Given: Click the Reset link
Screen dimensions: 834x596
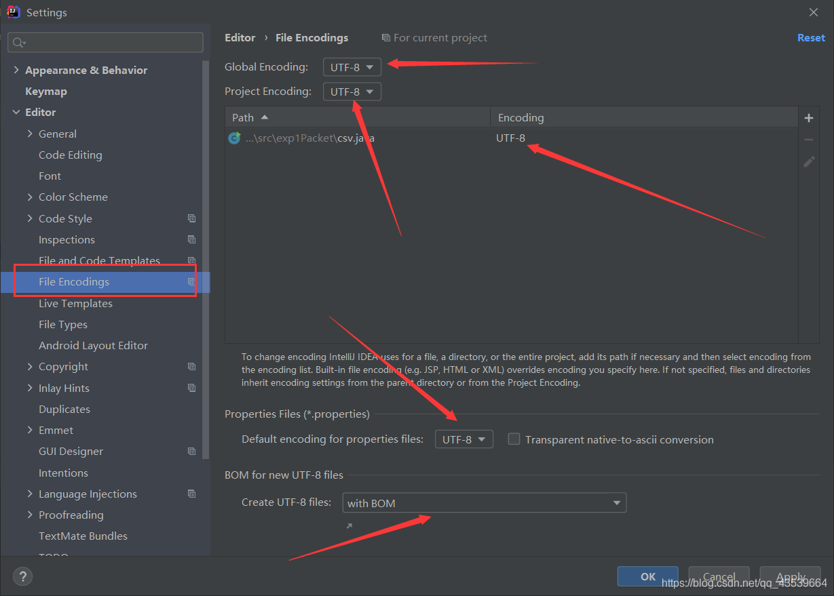Looking at the screenshot, I should 811,38.
